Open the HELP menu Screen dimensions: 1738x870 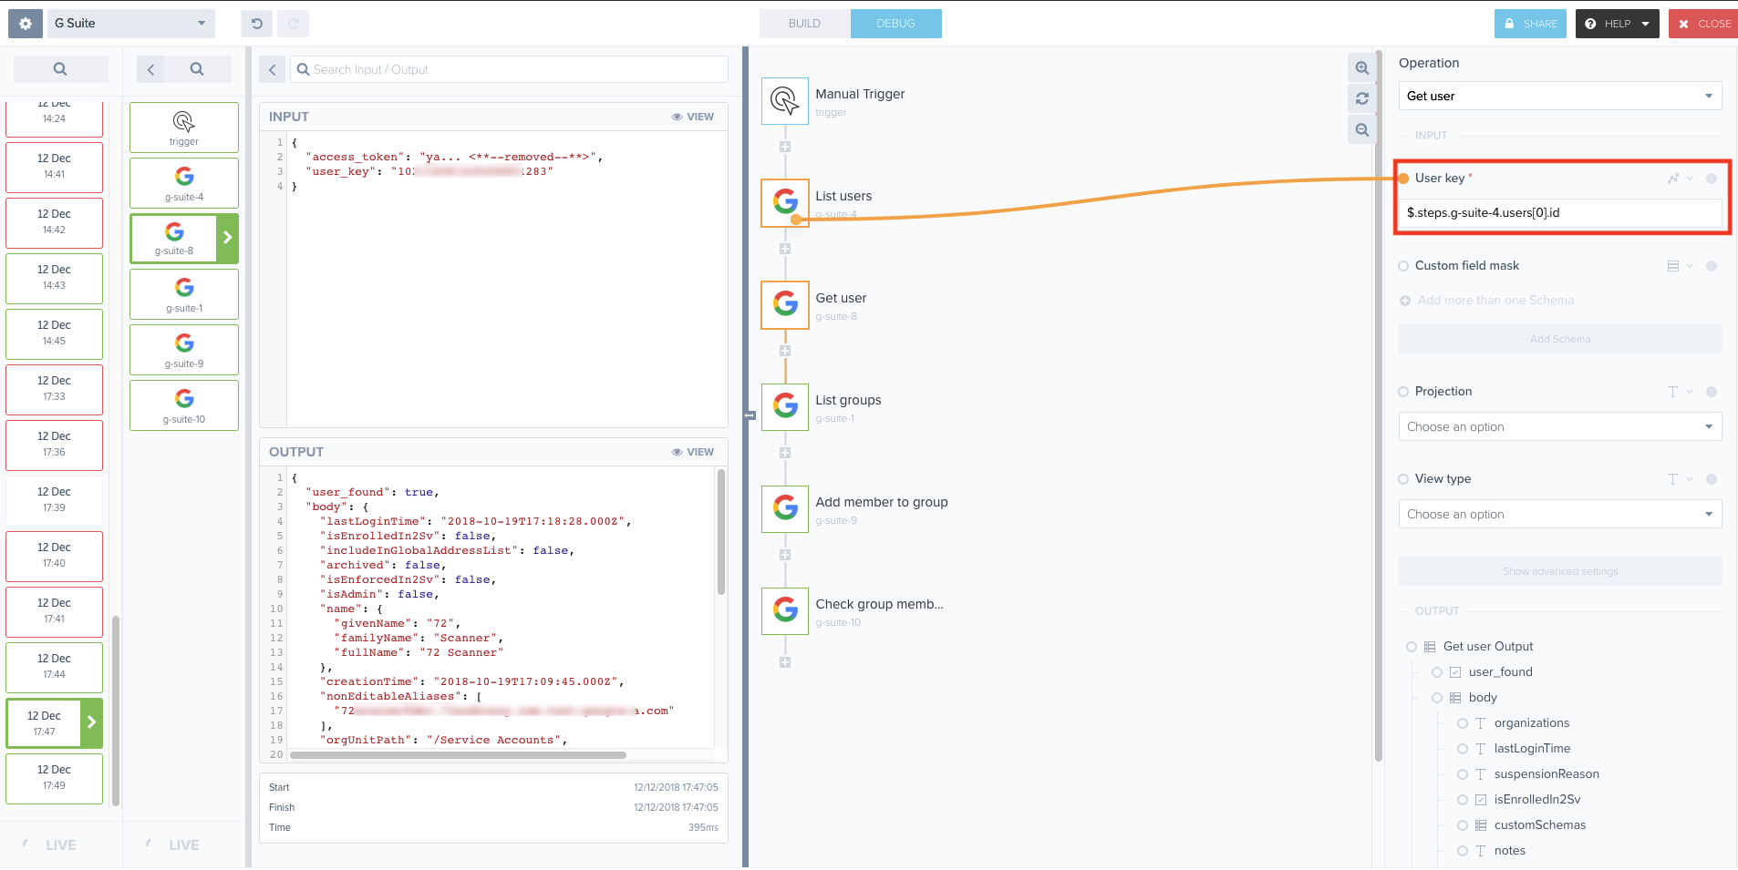[x=1616, y=23]
